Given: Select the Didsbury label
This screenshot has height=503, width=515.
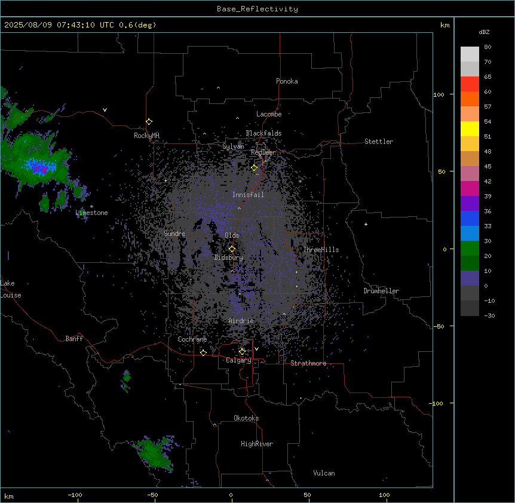Looking at the screenshot, I should coord(229,257).
